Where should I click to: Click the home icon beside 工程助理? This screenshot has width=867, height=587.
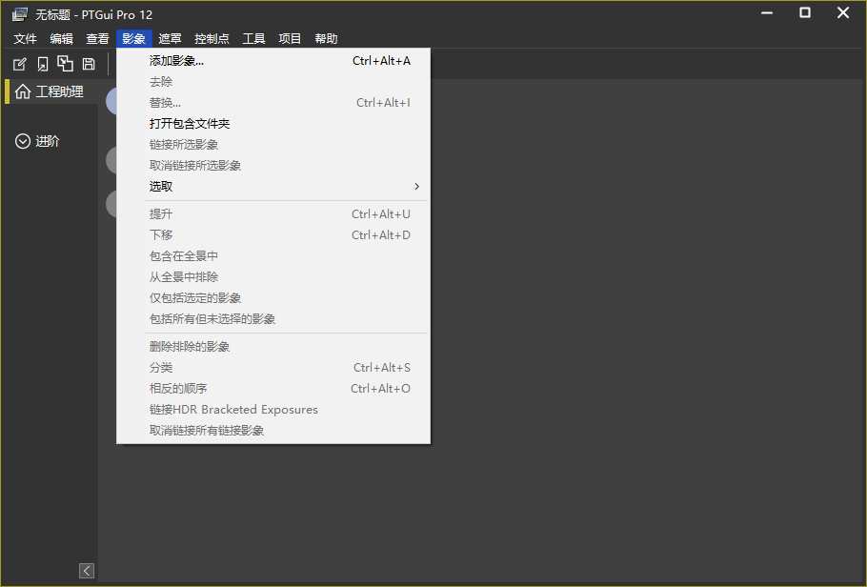click(x=23, y=91)
